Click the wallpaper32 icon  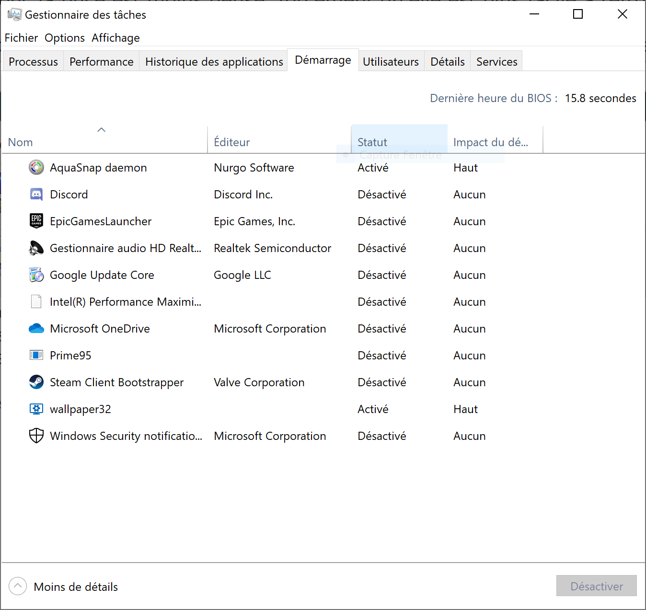[36, 409]
